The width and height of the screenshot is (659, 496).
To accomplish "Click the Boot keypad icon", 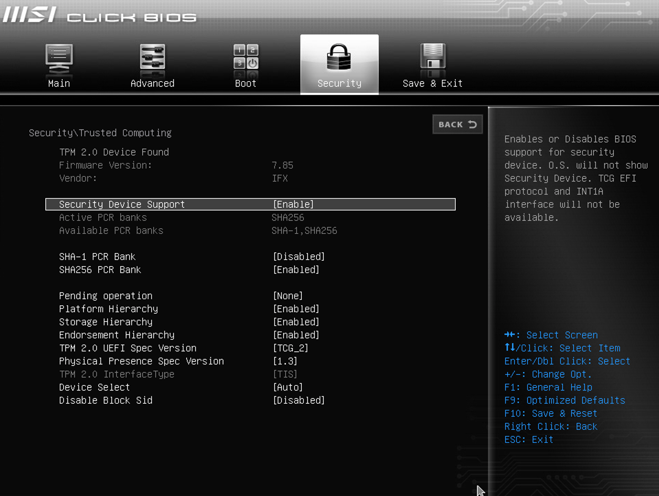I will (246, 57).
